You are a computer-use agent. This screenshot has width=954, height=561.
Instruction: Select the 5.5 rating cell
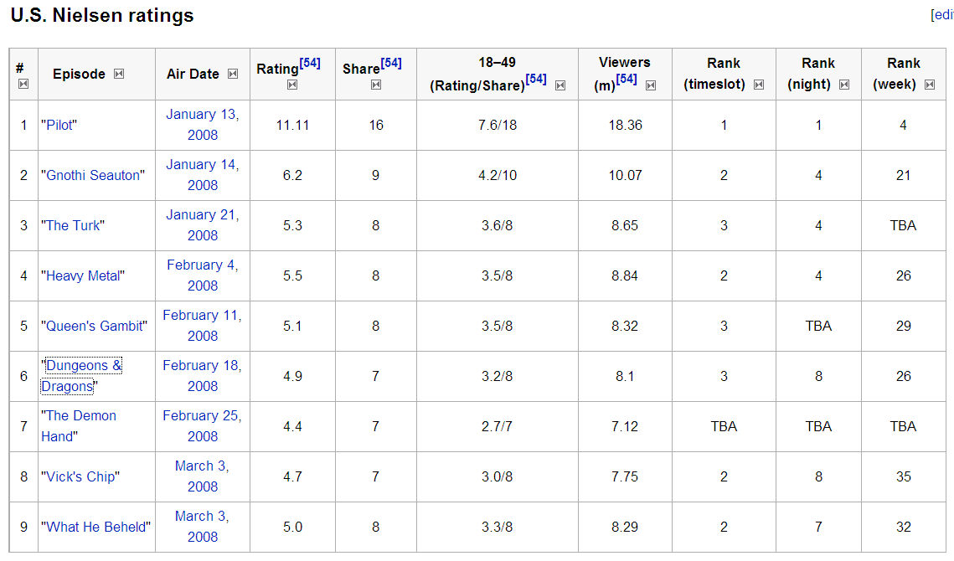coord(292,275)
